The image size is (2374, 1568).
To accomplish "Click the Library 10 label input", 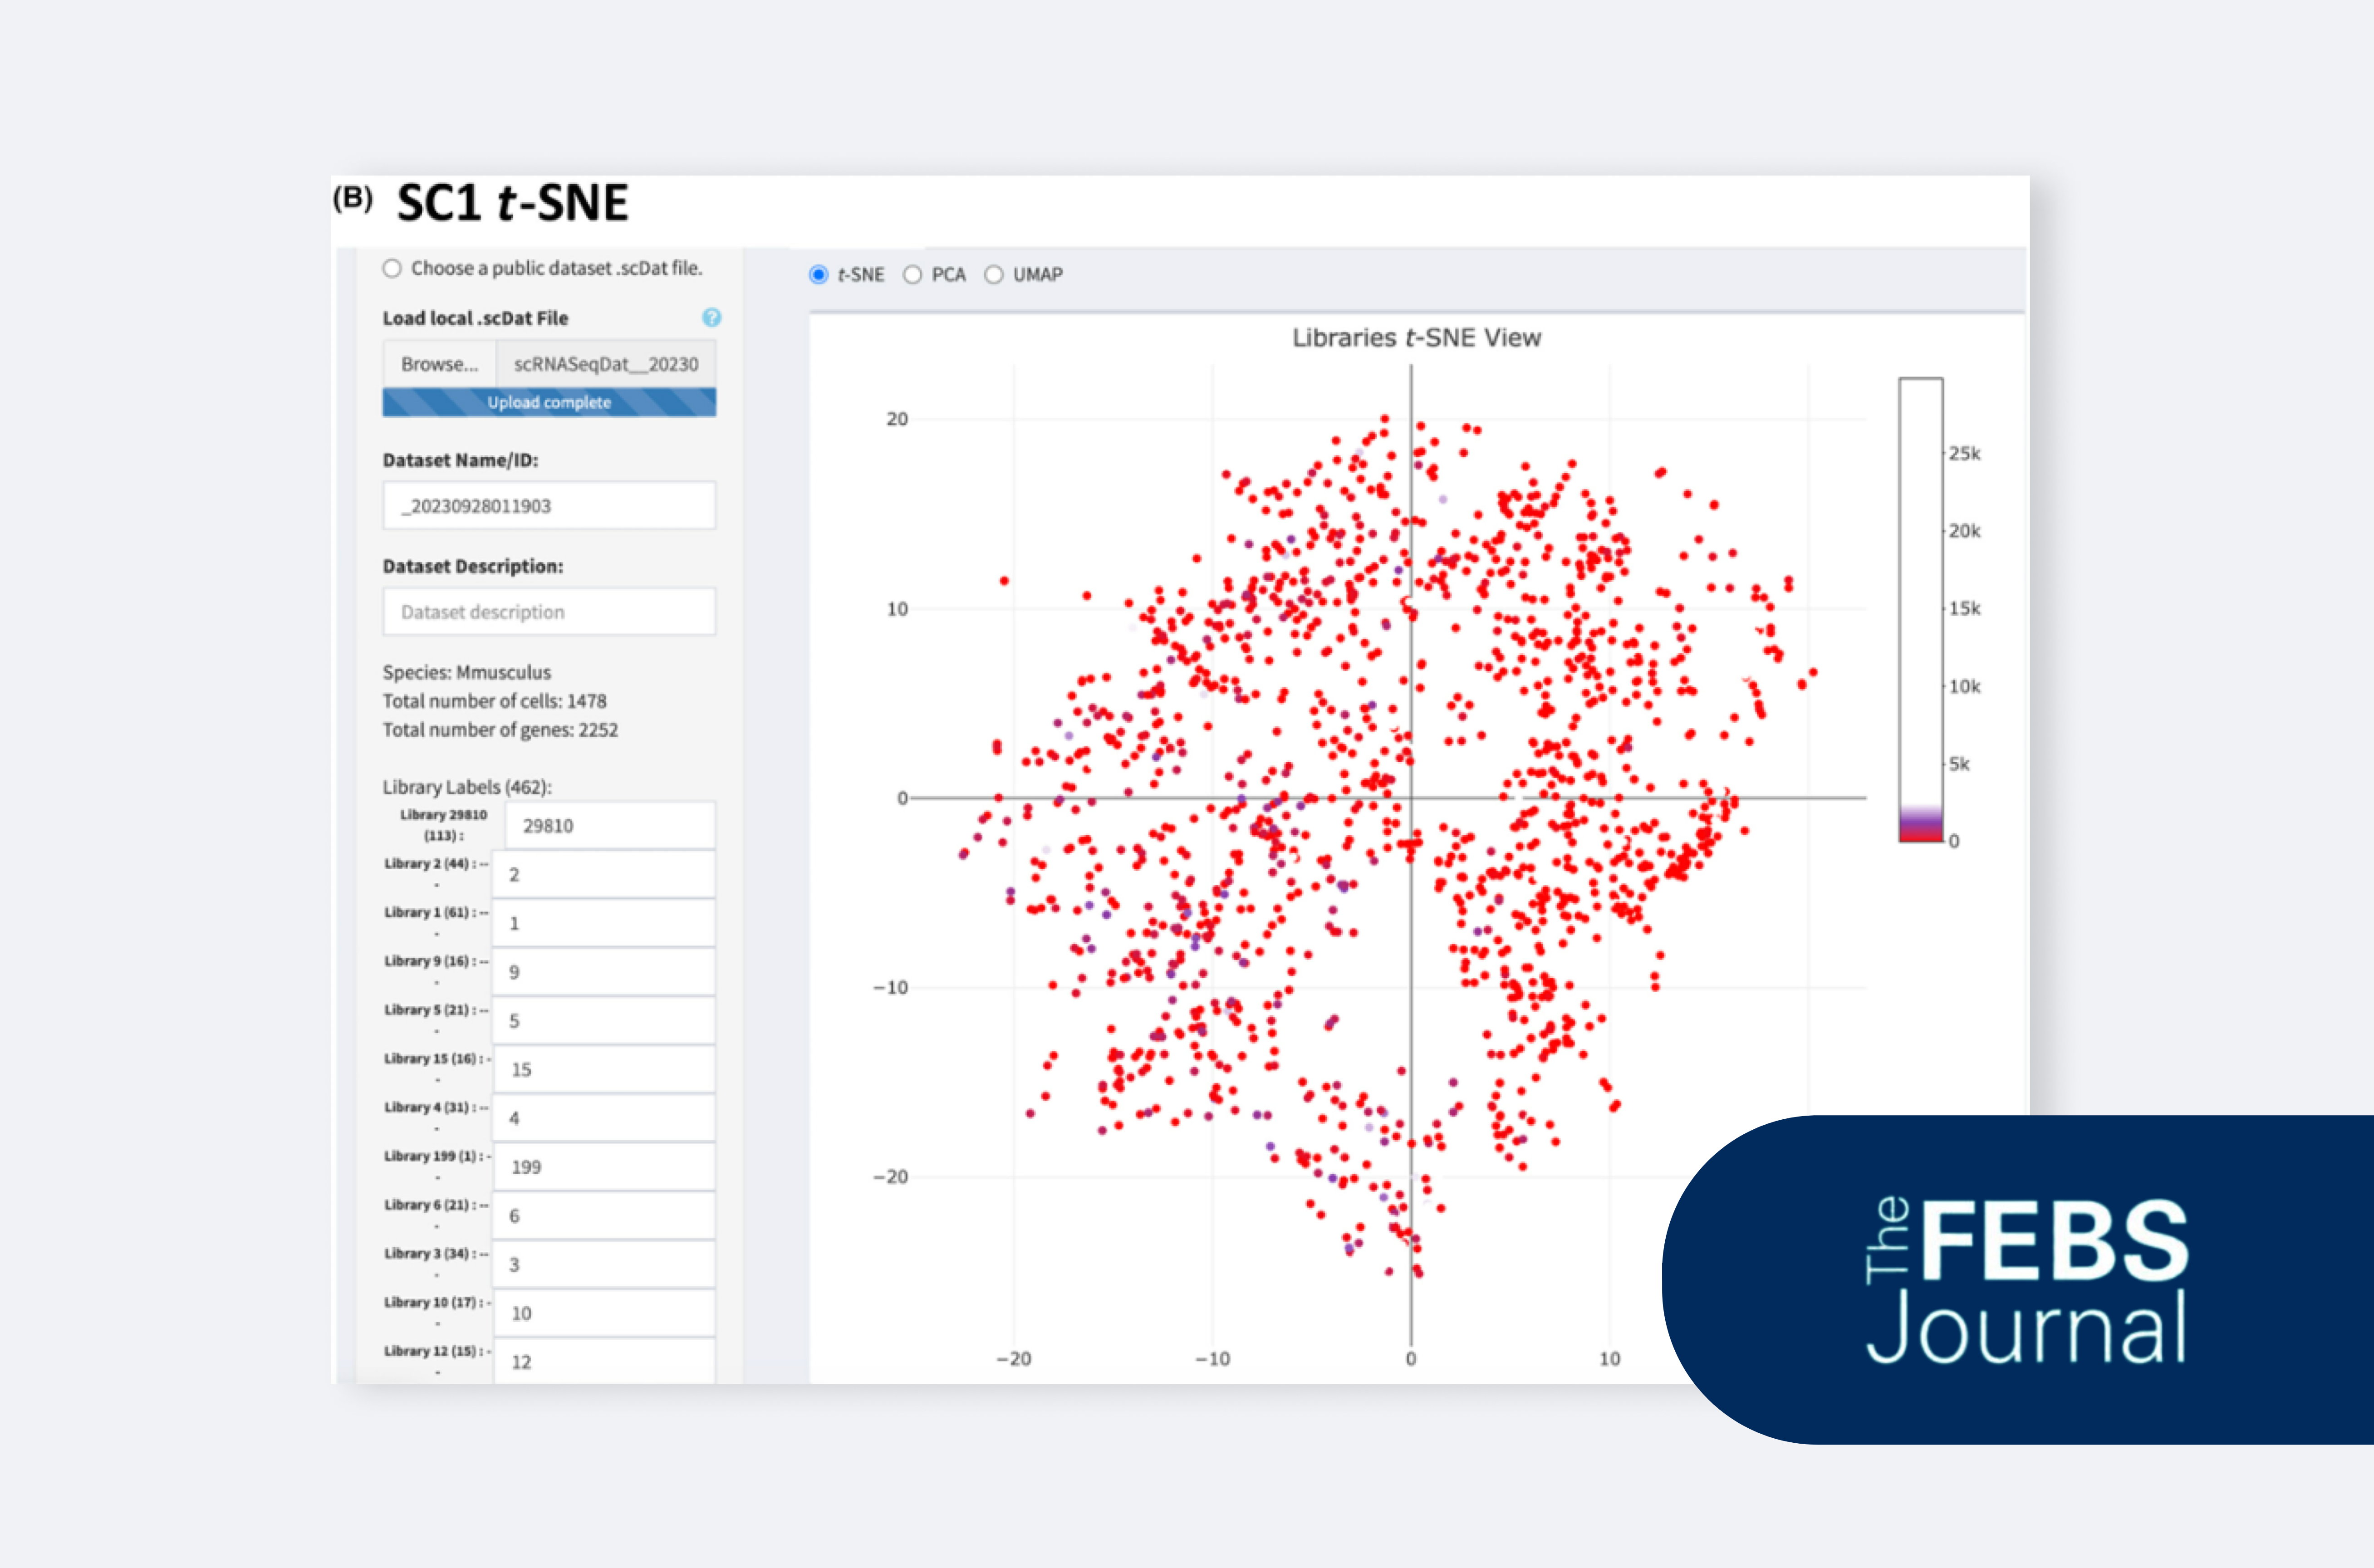I will tap(603, 1312).
